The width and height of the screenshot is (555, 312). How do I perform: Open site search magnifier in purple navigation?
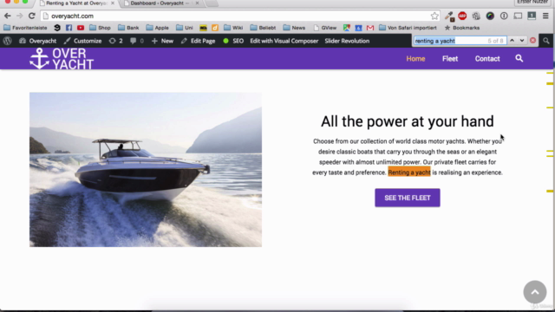coord(519,58)
